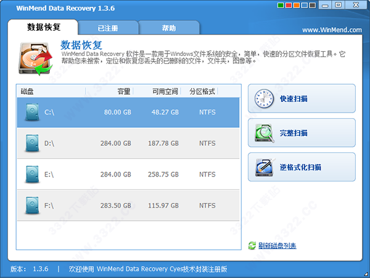Click NTFS format in the C:\ row
The width and height of the screenshot is (370, 278).
click(x=207, y=113)
